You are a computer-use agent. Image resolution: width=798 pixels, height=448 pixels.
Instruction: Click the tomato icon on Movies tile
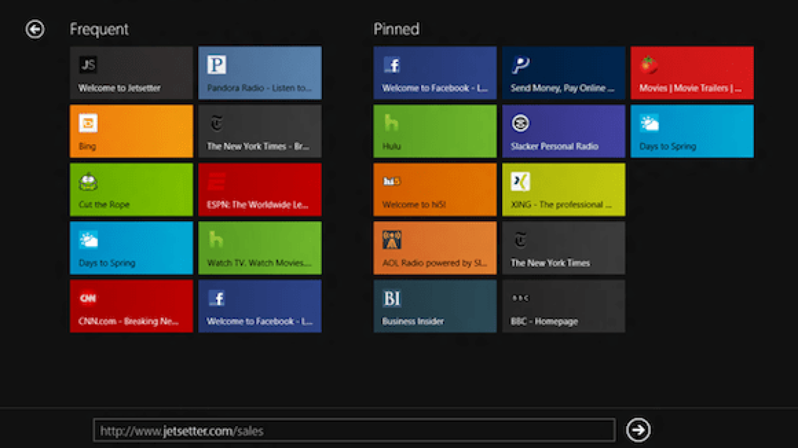tap(648, 64)
